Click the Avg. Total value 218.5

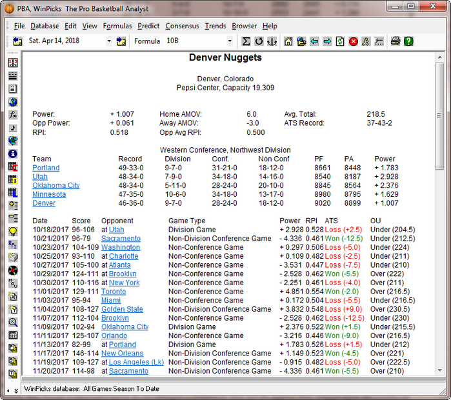pos(376,114)
